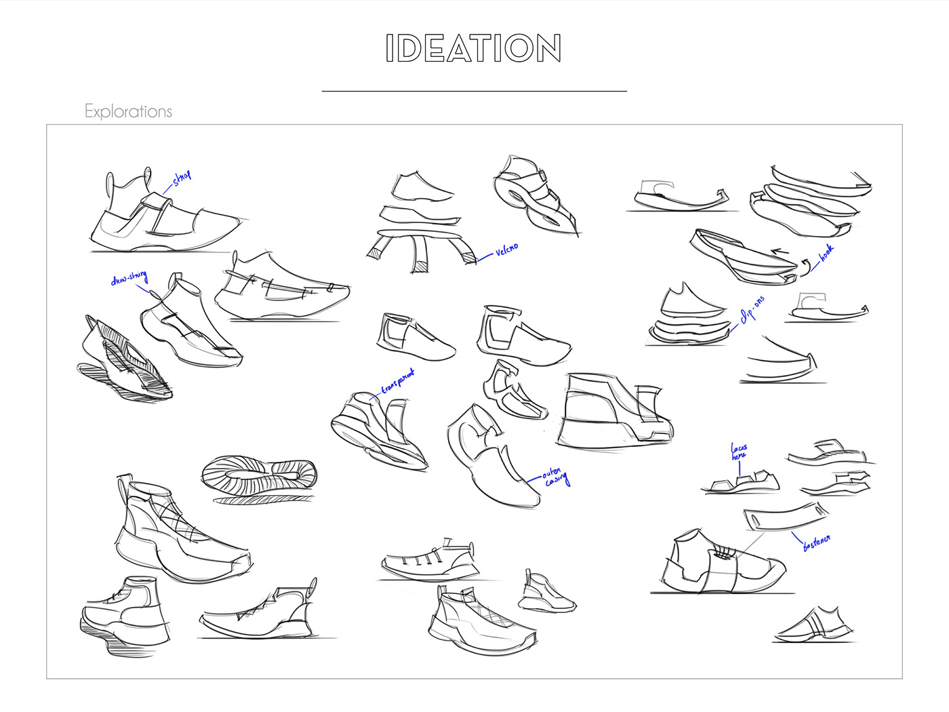Click the 'laces here' annotation

tap(739, 452)
